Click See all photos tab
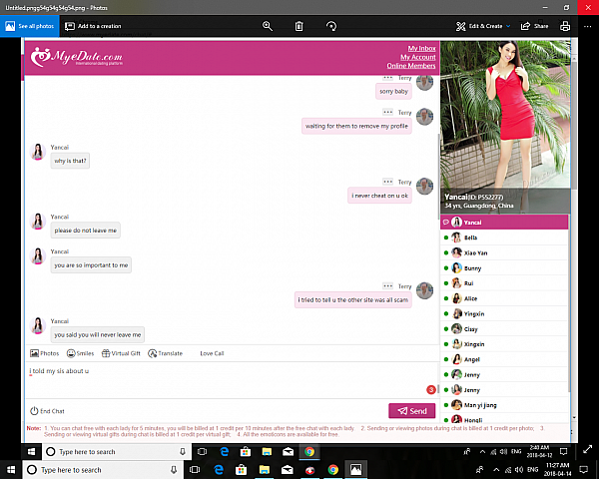The height and width of the screenshot is (479, 599). tap(30, 26)
